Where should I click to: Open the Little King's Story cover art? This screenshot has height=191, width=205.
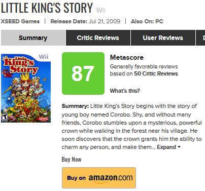[x=26, y=88]
